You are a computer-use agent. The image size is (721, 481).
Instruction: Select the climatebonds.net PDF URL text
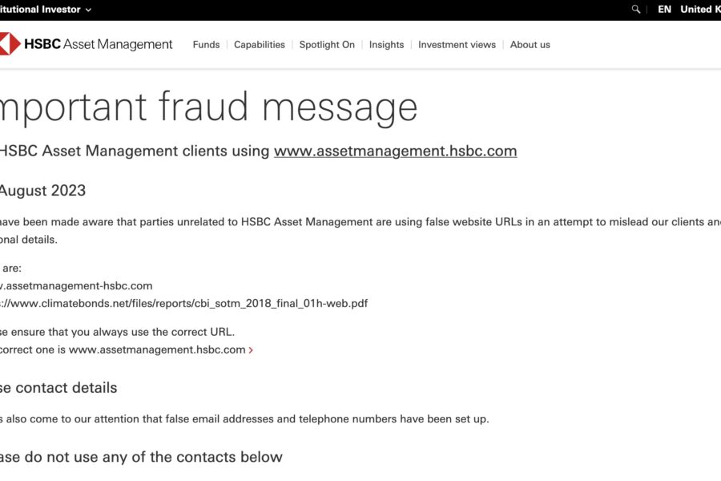(x=184, y=303)
